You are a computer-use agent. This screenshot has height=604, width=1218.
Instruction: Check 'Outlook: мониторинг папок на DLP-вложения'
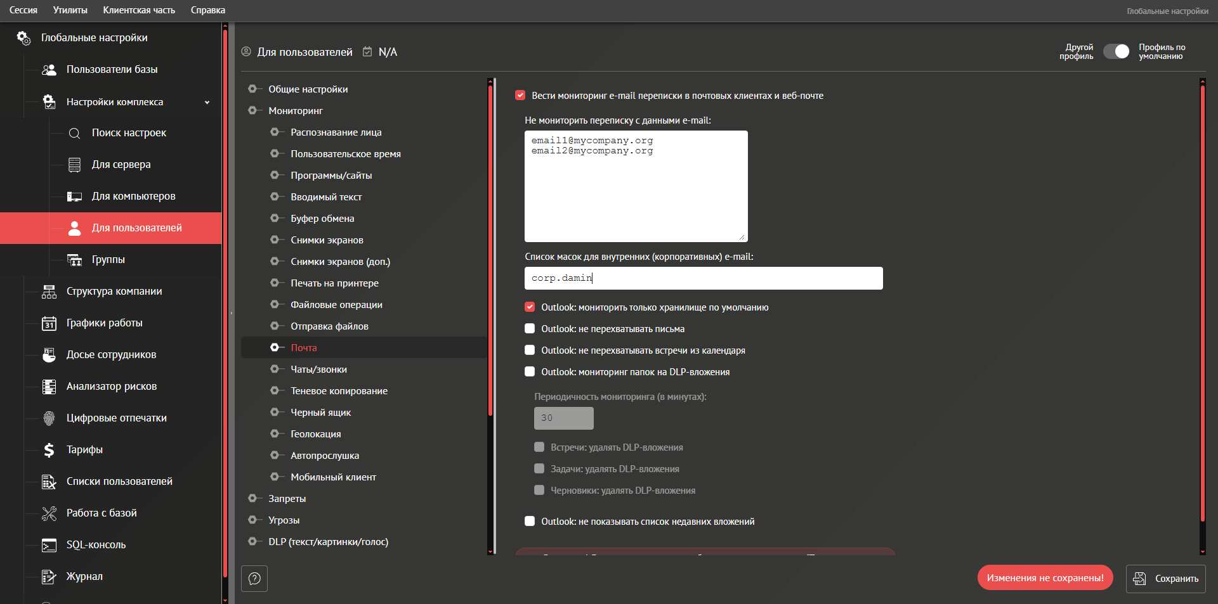point(530,372)
